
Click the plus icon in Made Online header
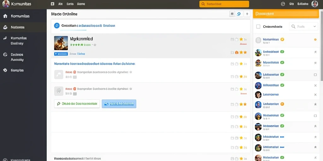tap(247, 14)
